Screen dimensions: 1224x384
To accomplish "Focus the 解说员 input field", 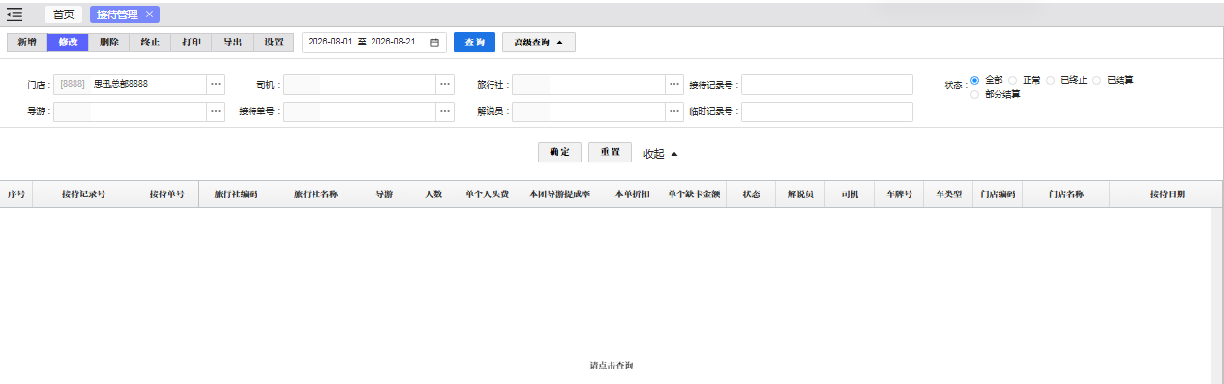I will (588, 111).
